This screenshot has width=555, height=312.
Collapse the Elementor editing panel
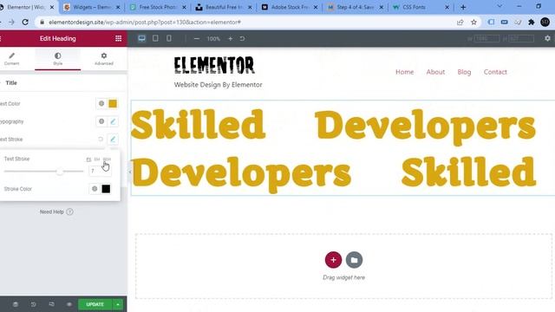(129, 172)
